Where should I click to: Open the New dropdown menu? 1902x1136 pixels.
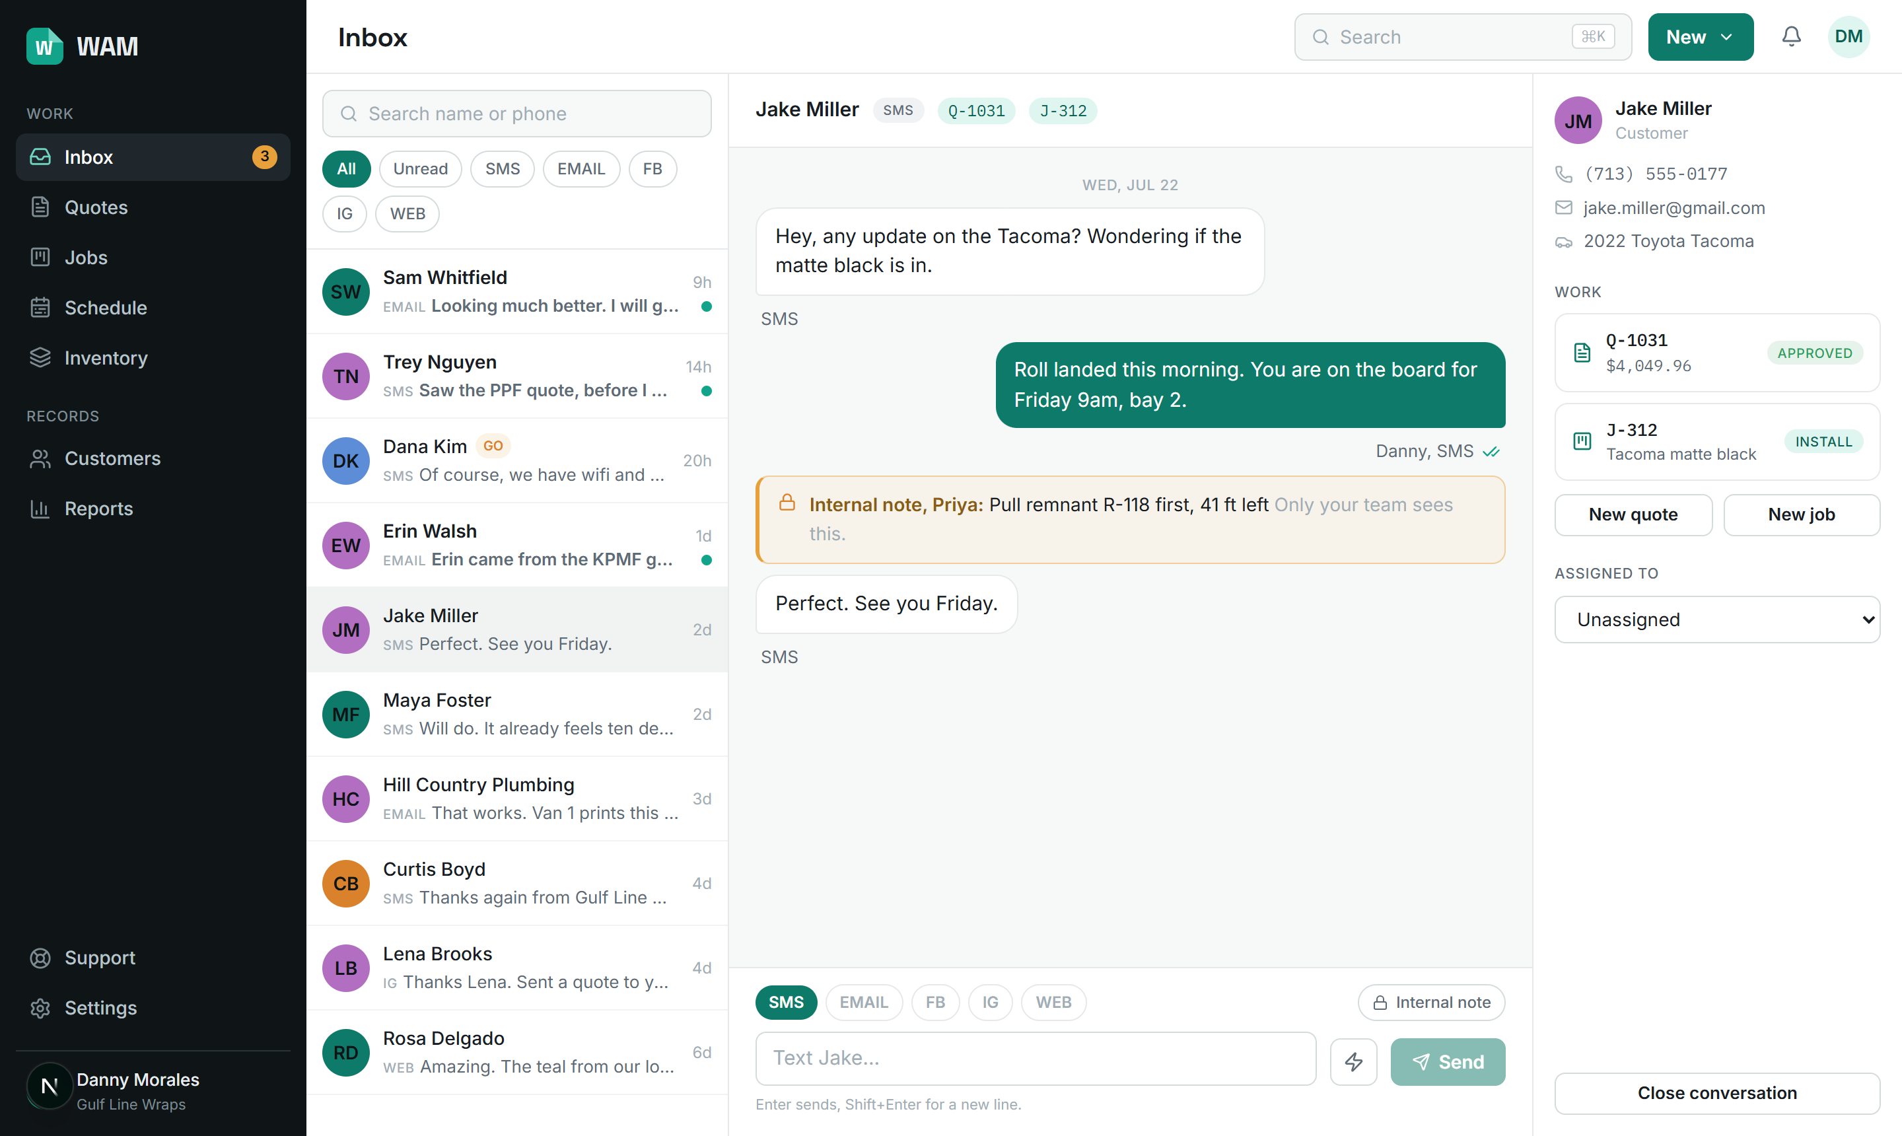pos(1700,37)
